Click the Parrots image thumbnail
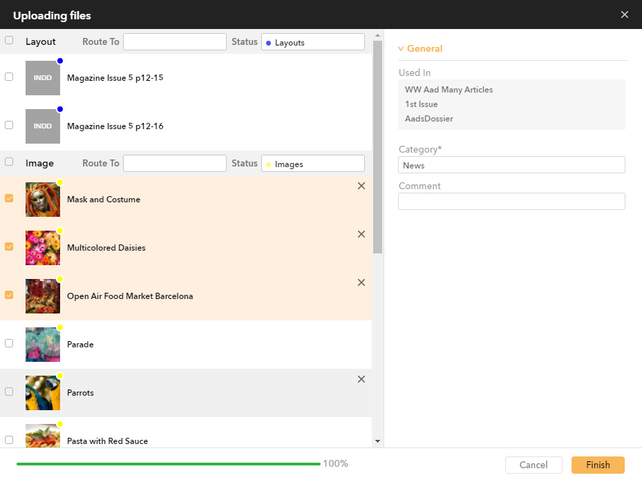642x482 pixels. click(43, 393)
